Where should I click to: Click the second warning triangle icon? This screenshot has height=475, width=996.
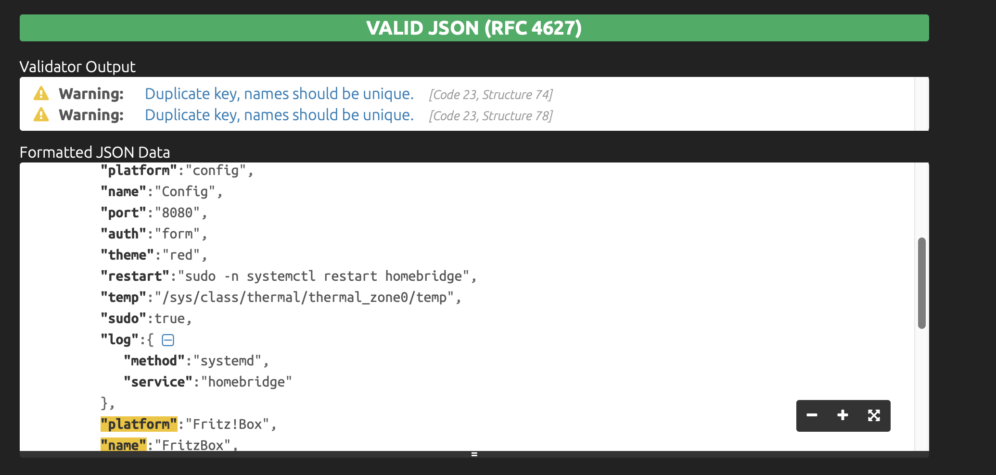41,114
